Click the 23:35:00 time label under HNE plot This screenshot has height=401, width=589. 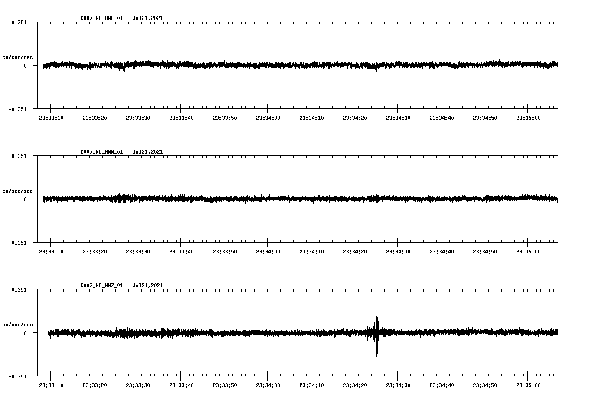[528, 118]
